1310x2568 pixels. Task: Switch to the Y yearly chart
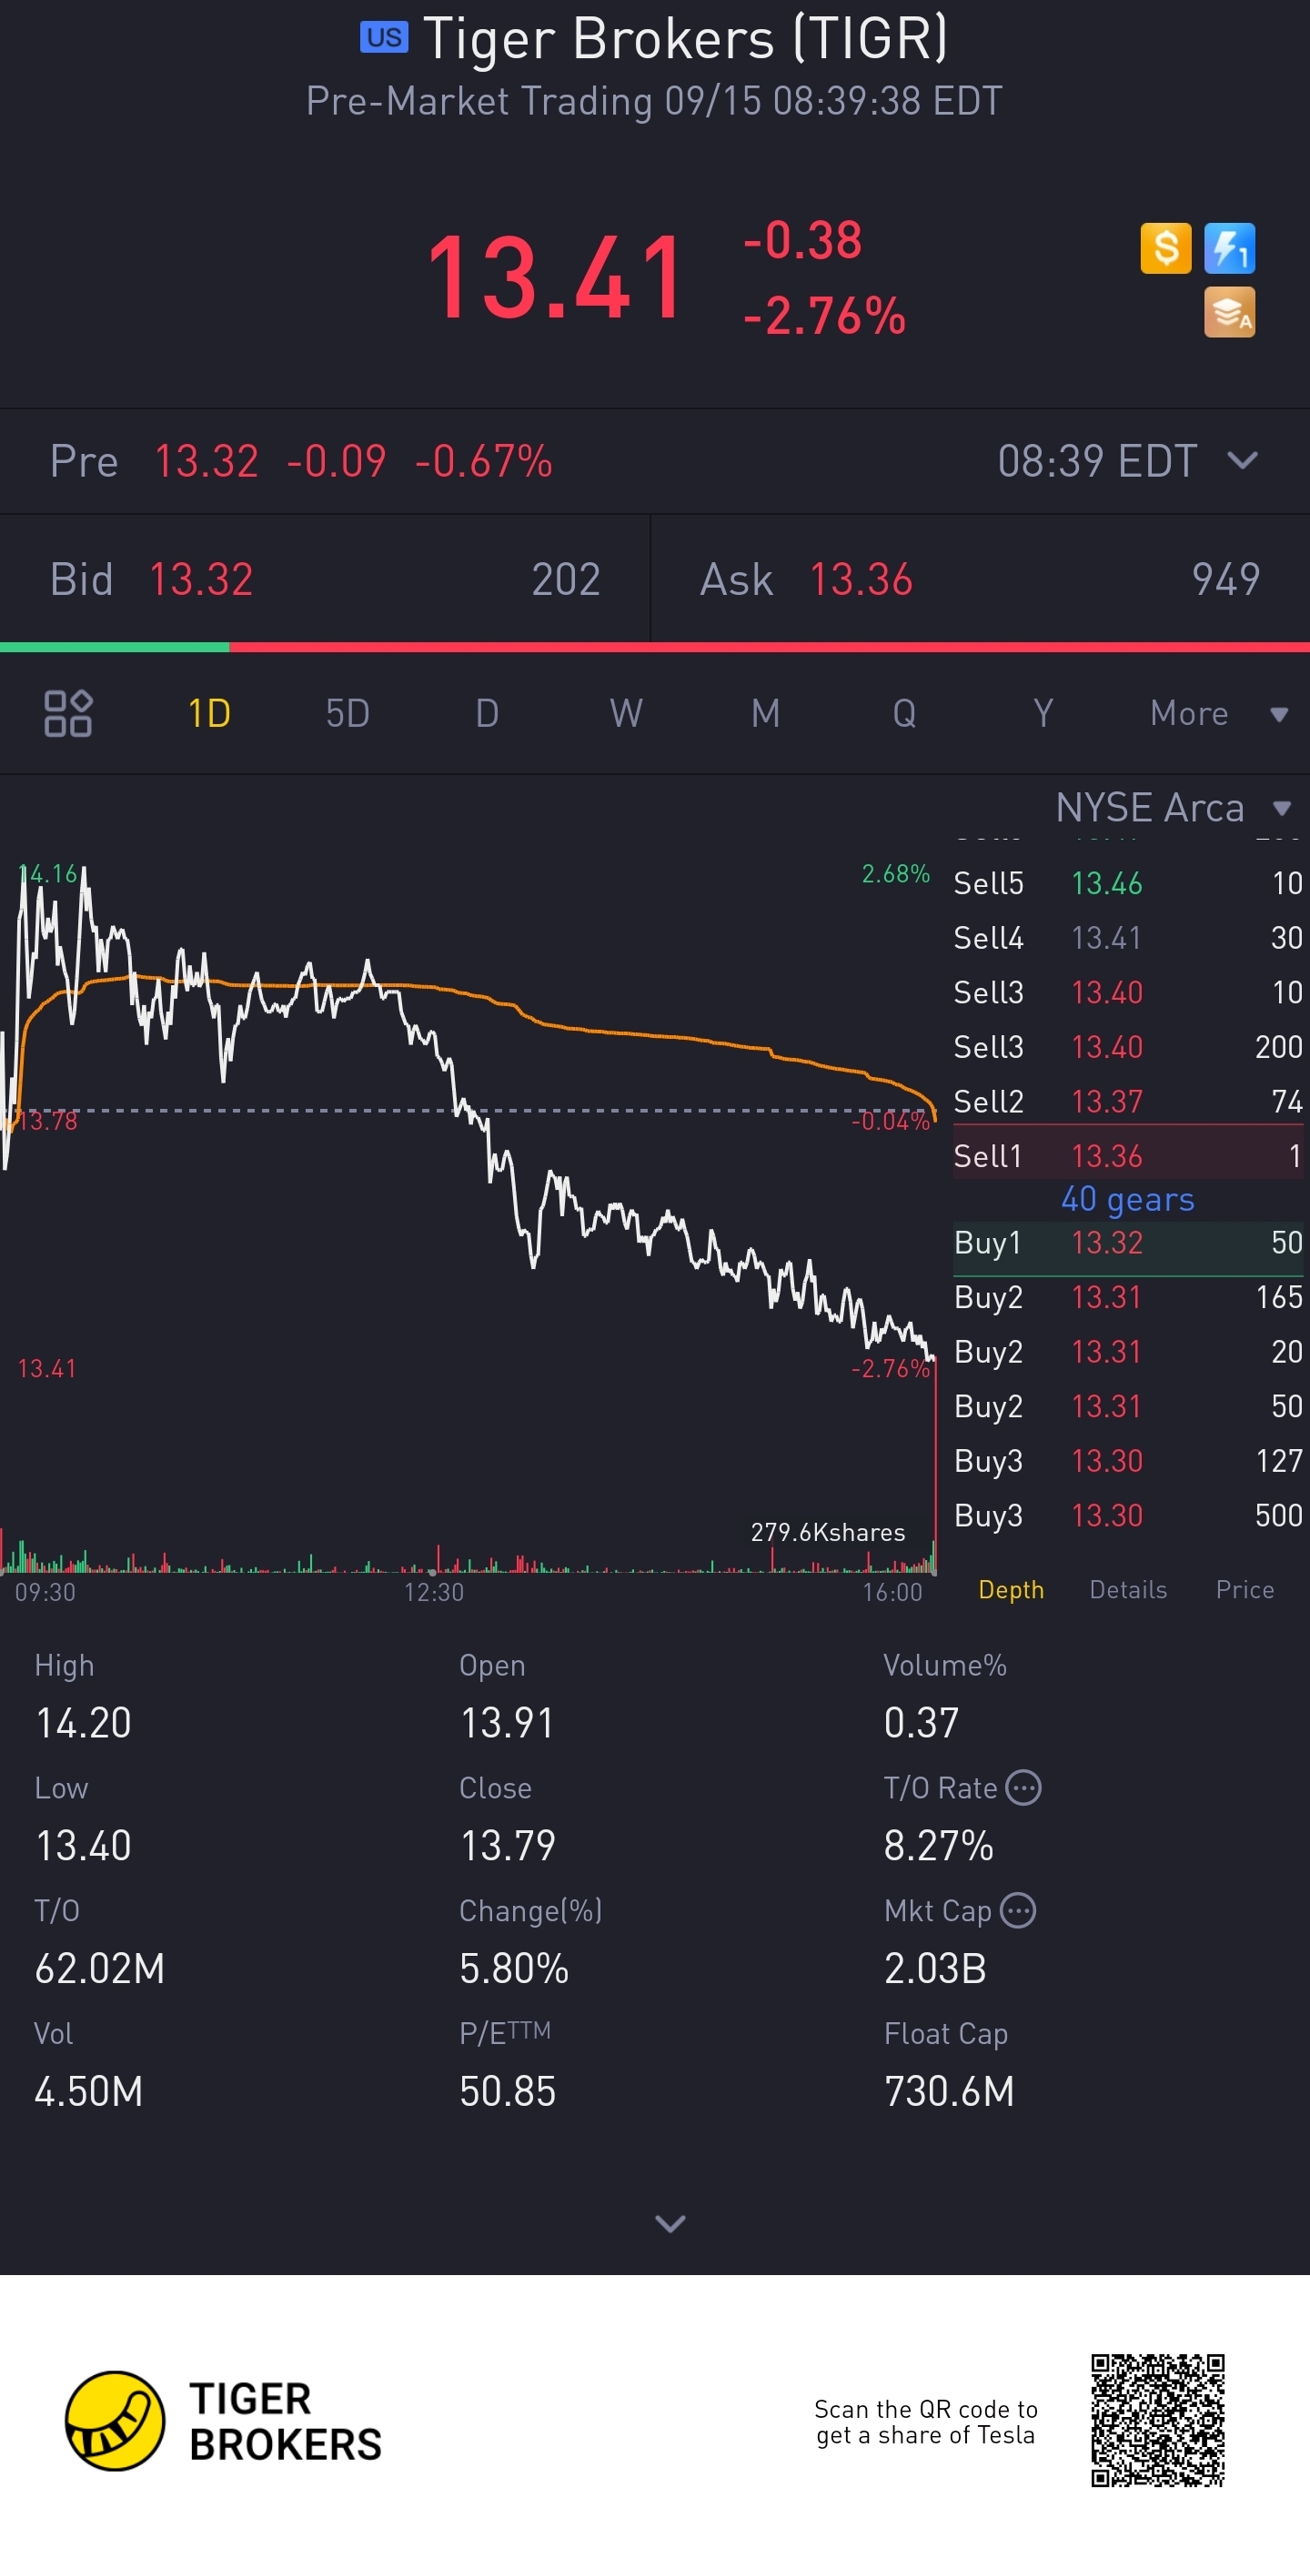[x=1043, y=713]
